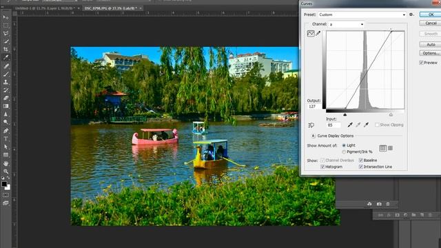Select the Quick Selection tool

pyautogui.click(x=6, y=41)
